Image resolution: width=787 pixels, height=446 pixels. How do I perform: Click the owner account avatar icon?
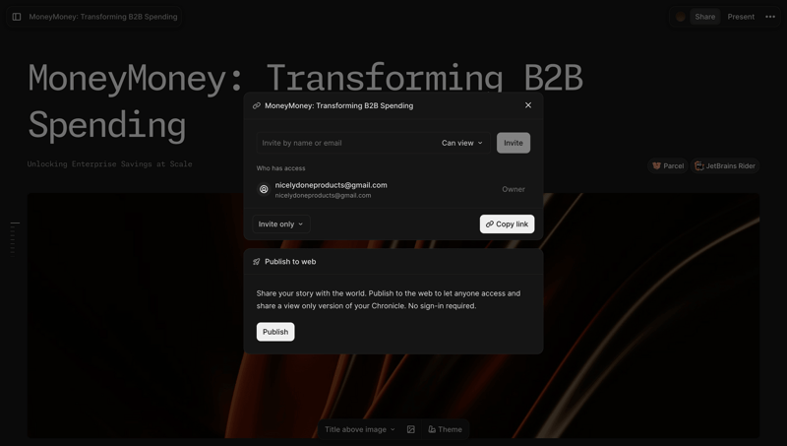point(264,189)
